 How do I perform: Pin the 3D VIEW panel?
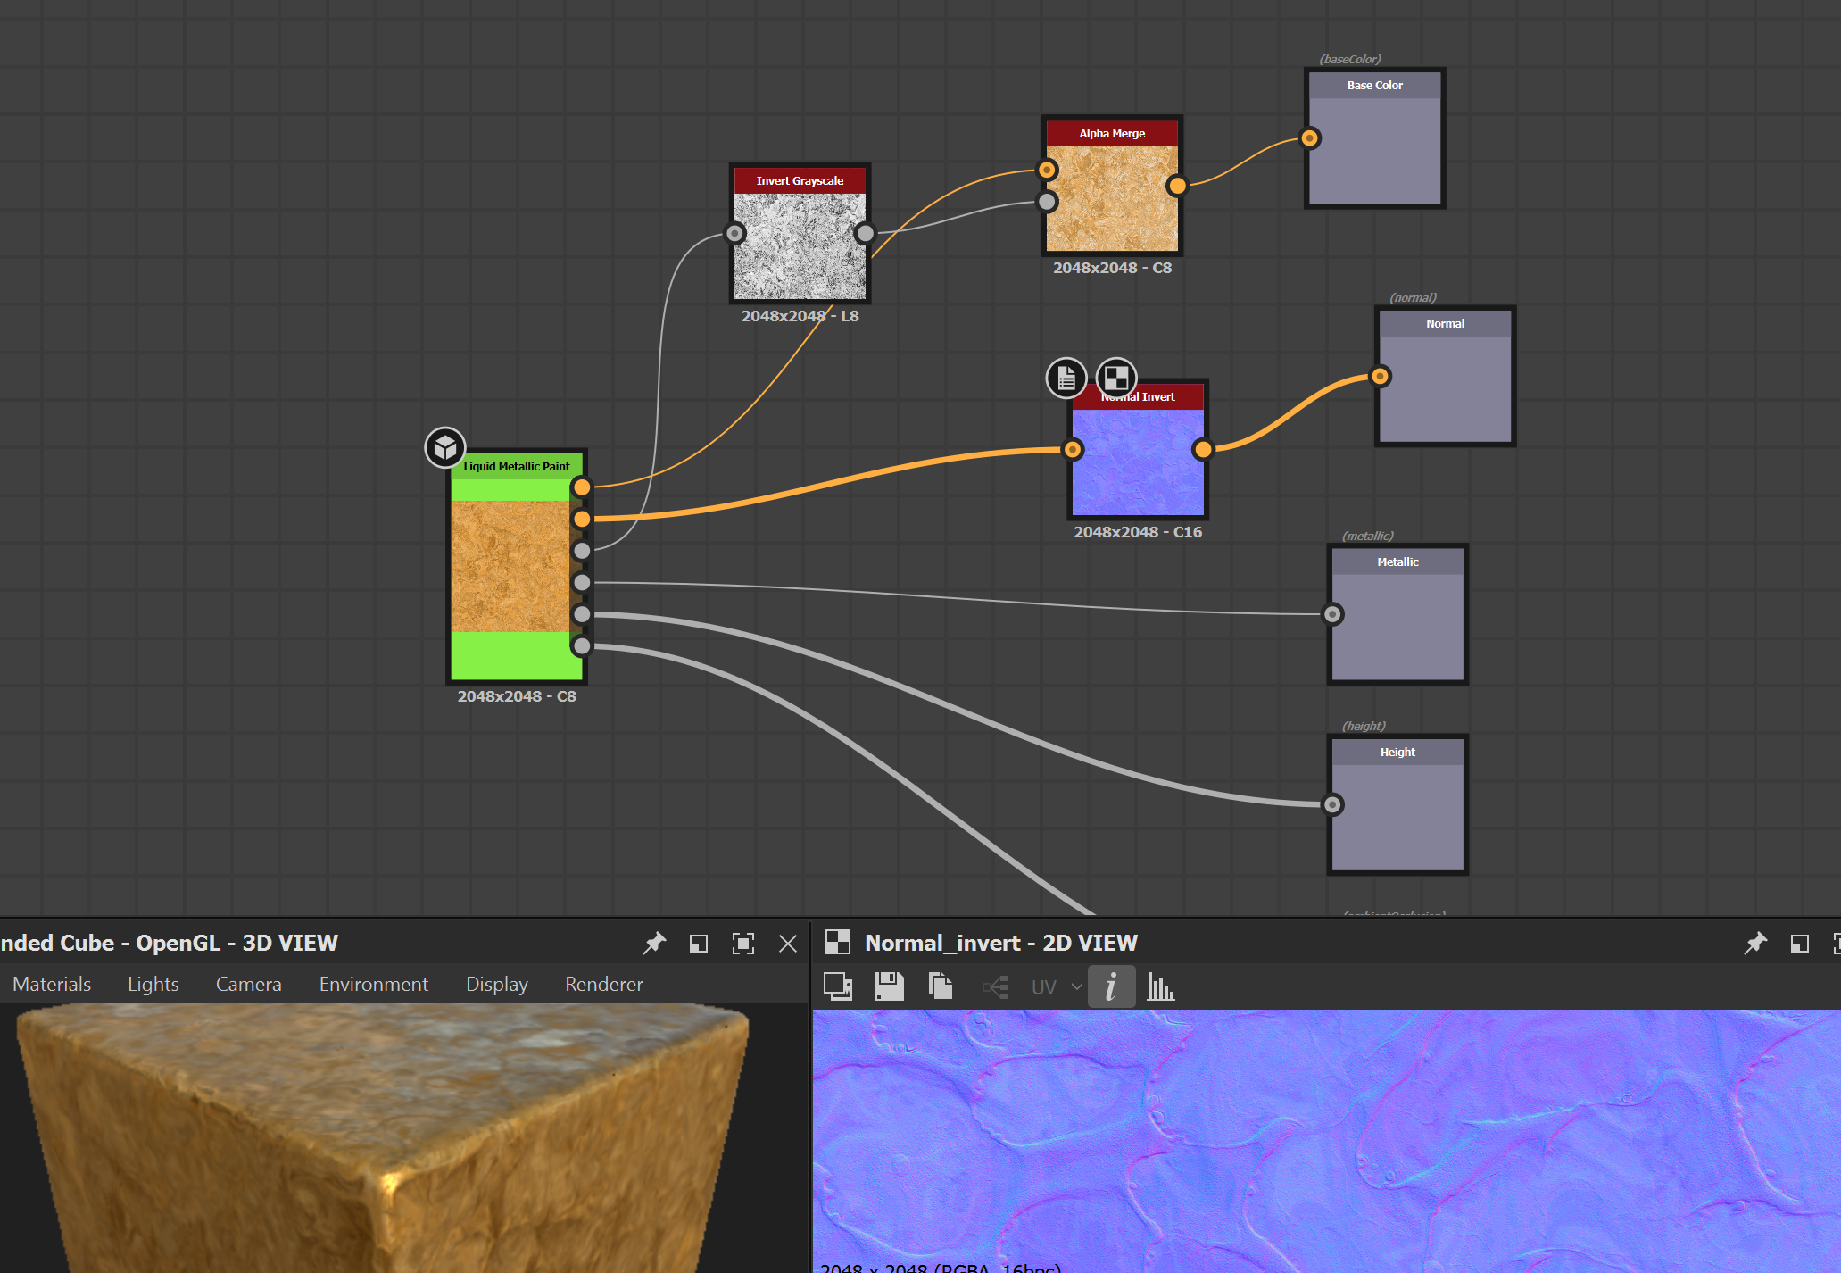pos(654,944)
